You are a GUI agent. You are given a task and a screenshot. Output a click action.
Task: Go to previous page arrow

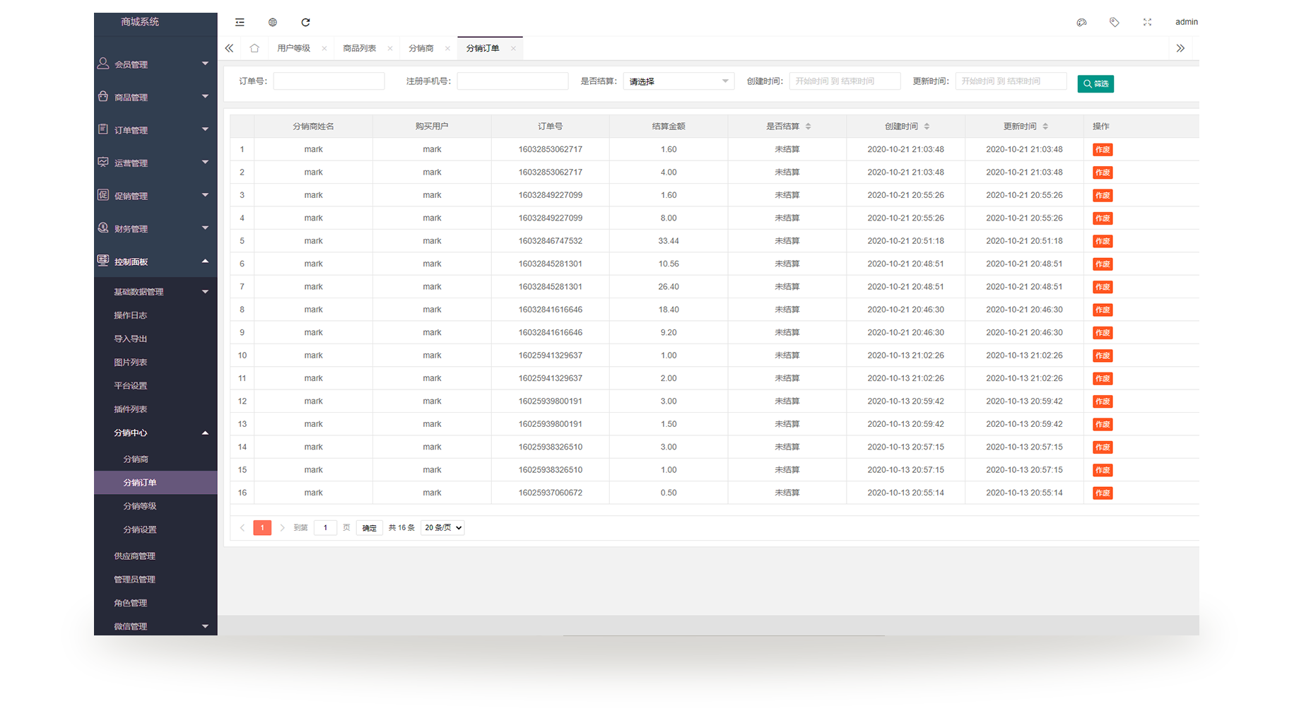pyautogui.click(x=242, y=528)
